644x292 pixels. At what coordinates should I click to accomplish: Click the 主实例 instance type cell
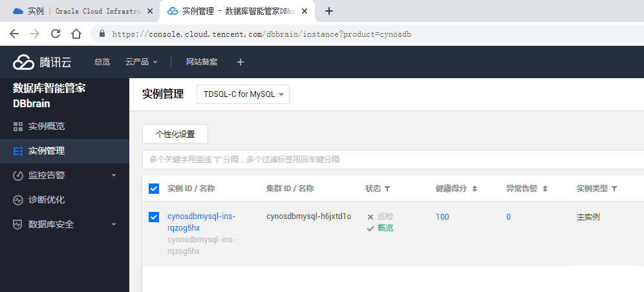588,217
